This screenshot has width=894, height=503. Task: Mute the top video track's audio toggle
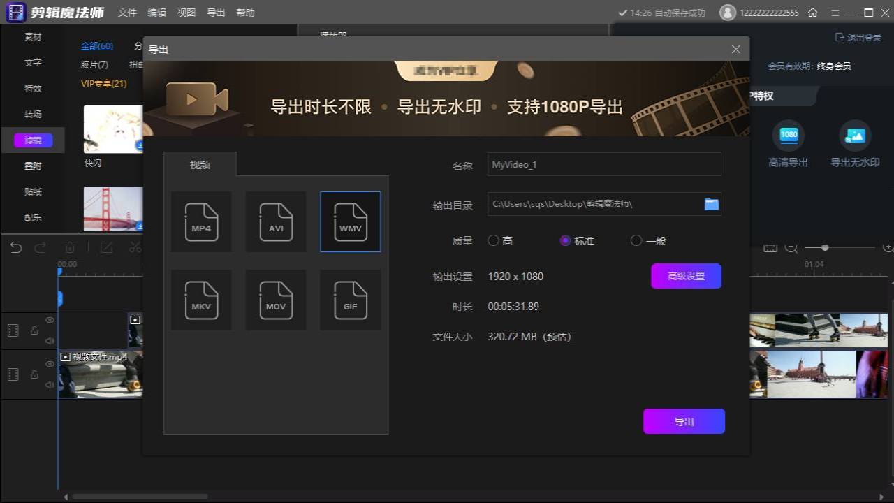(x=50, y=341)
